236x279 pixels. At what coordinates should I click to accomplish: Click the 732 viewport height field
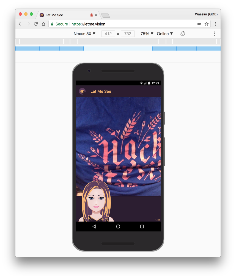[128, 34]
